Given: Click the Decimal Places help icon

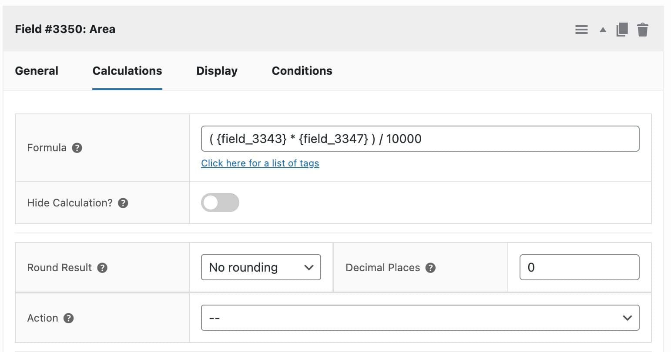Looking at the screenshot, I should 431,268.
